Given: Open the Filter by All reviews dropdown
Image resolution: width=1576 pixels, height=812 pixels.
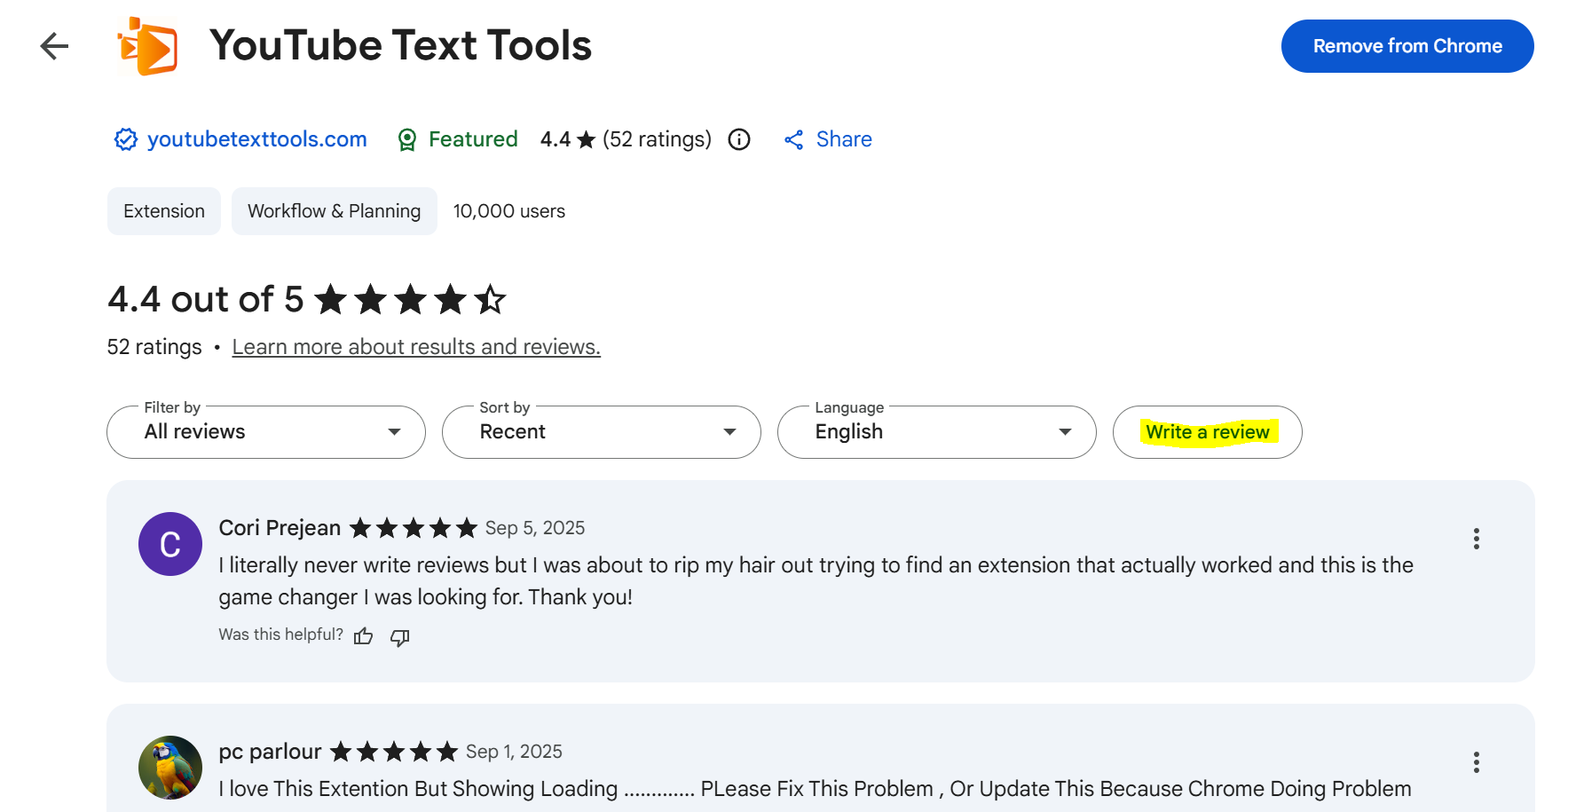Looking at the screenshot, I should [x=265, y=432].
